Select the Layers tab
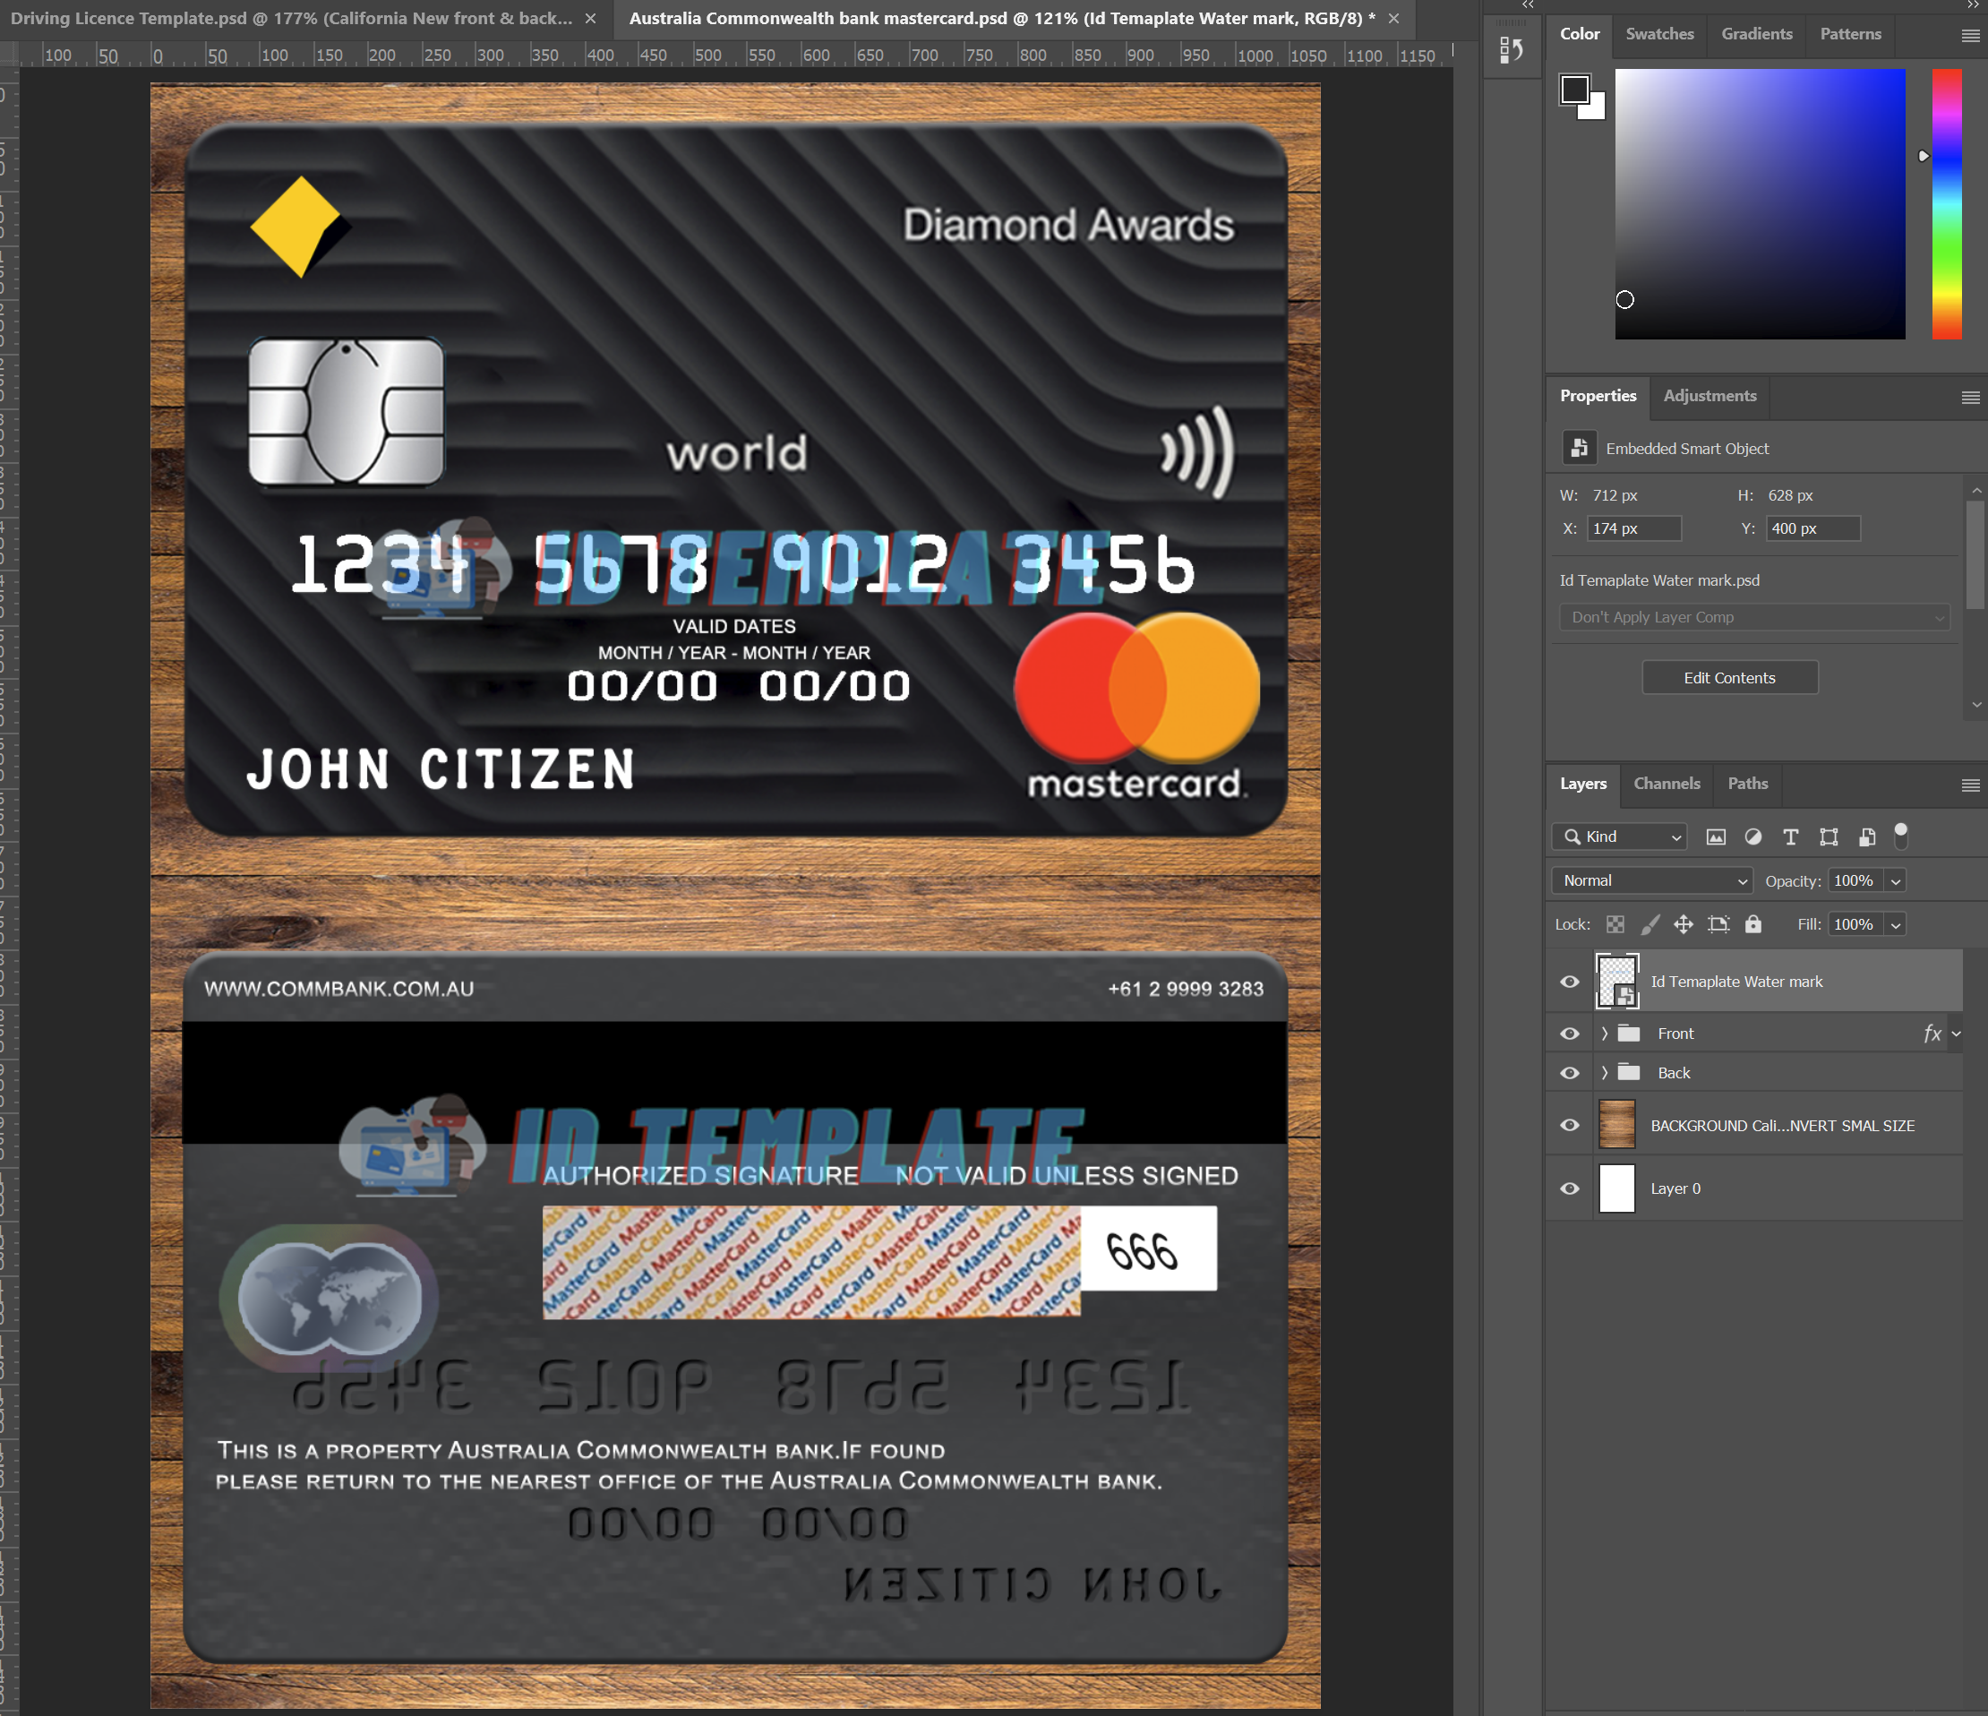 pos(1582,784)
